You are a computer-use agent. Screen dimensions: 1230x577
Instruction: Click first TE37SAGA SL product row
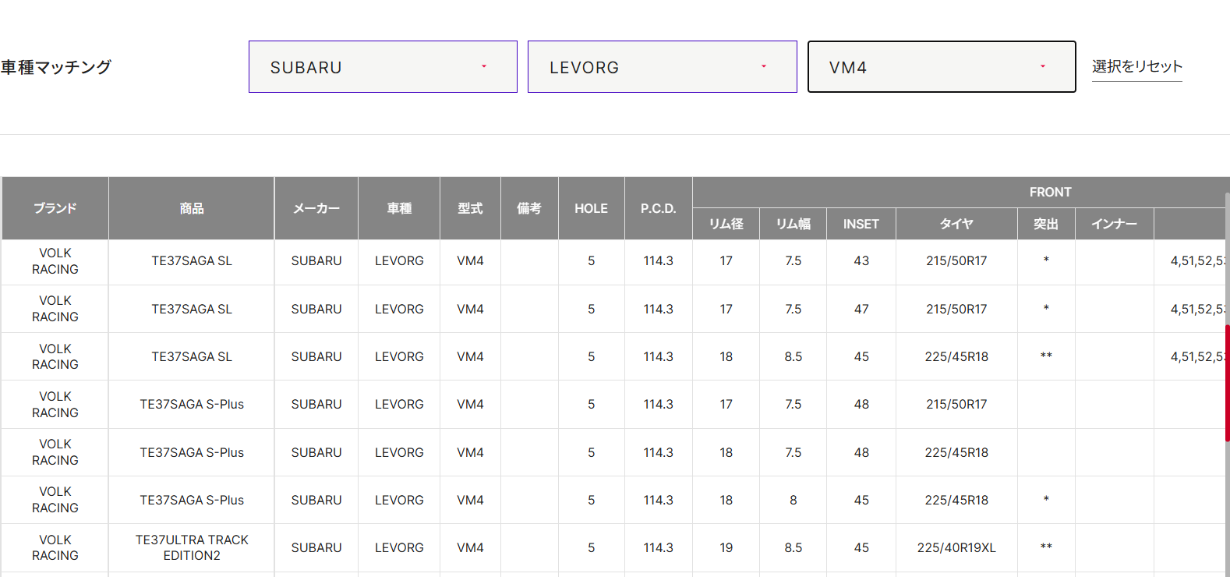pyautogui.click(x=192, y=261)
